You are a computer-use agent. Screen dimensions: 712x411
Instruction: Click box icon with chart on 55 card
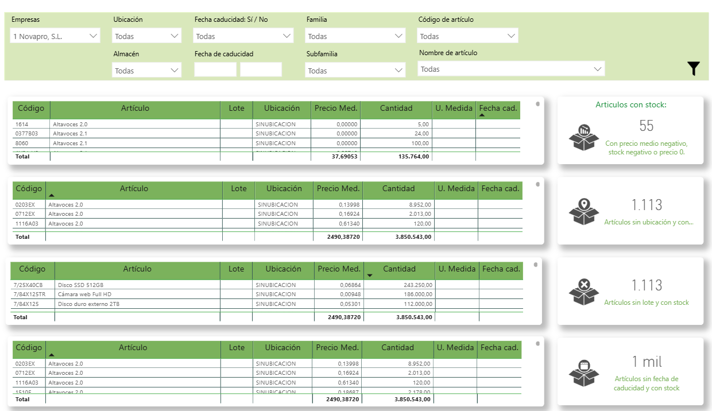pyautogui.click(x=583, y=137)
